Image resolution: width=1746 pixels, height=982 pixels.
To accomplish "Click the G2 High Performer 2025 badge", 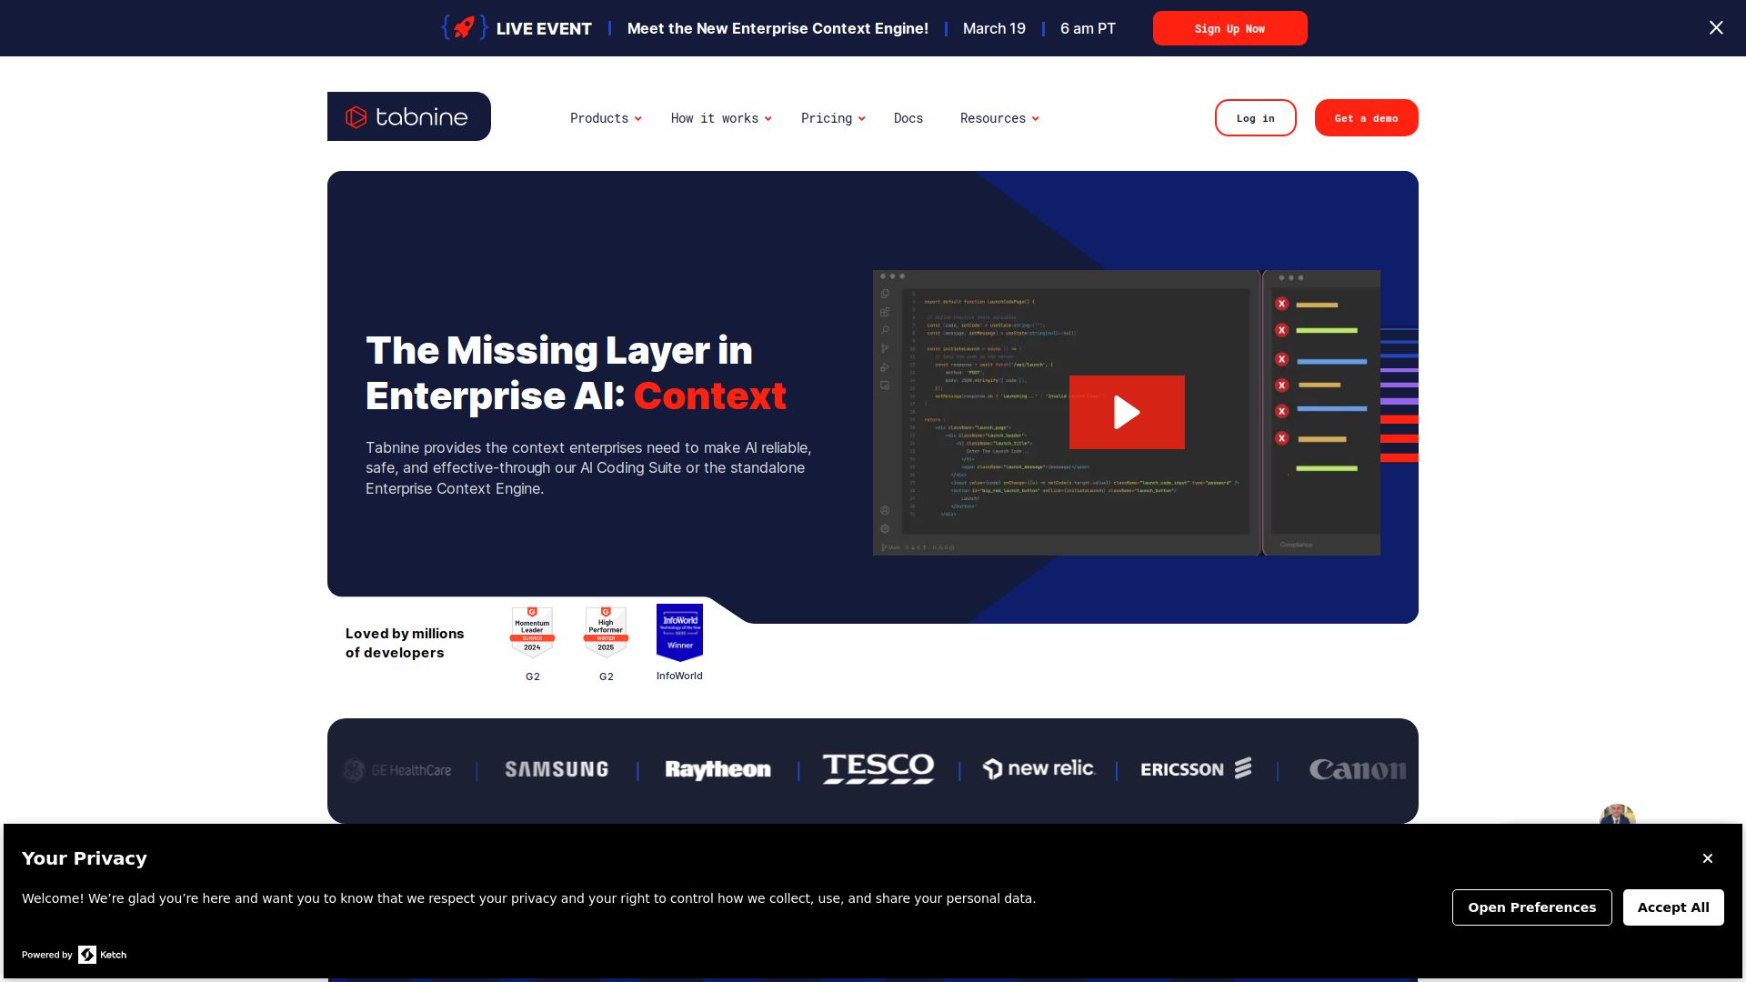I will pos(606,631).
